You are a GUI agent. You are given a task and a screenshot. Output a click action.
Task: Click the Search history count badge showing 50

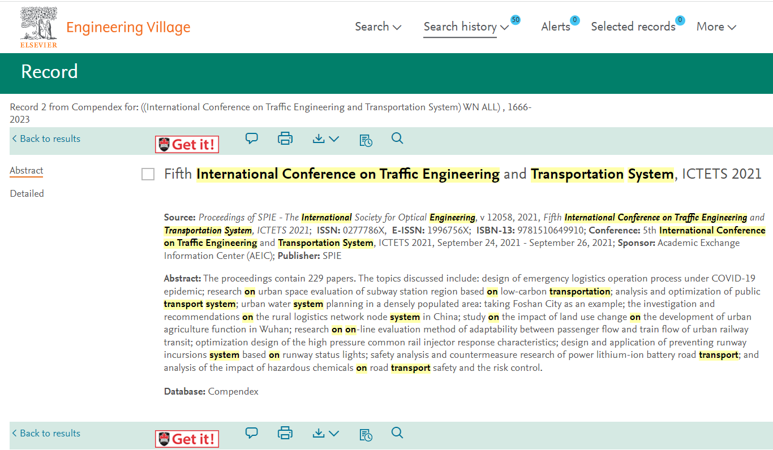[515, 20]
